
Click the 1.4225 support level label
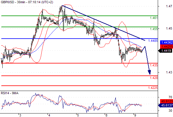tap(153, 88)
